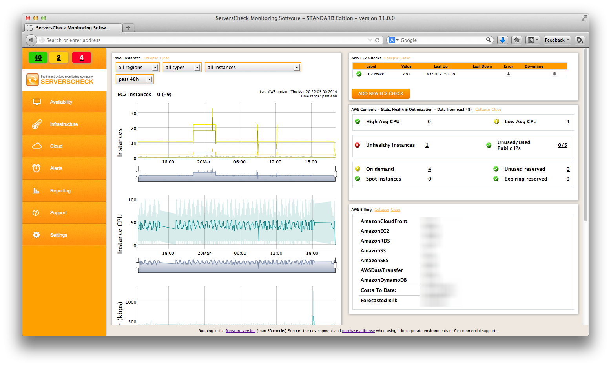Switch to the ServersCheck Monitoring browser tab
The image size is (611, 367).
click(x=73, y=27)
